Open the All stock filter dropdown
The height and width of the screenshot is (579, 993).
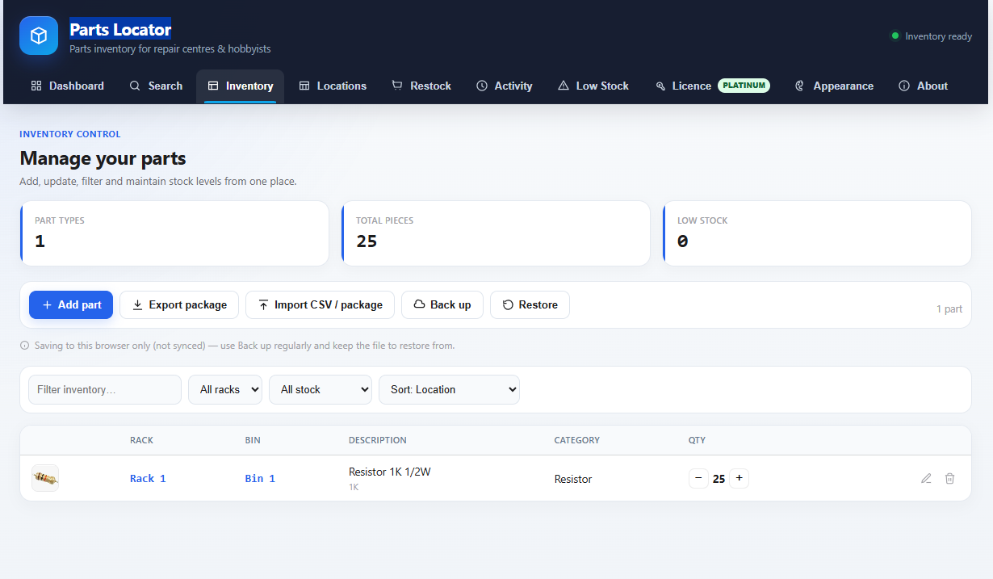321,389
